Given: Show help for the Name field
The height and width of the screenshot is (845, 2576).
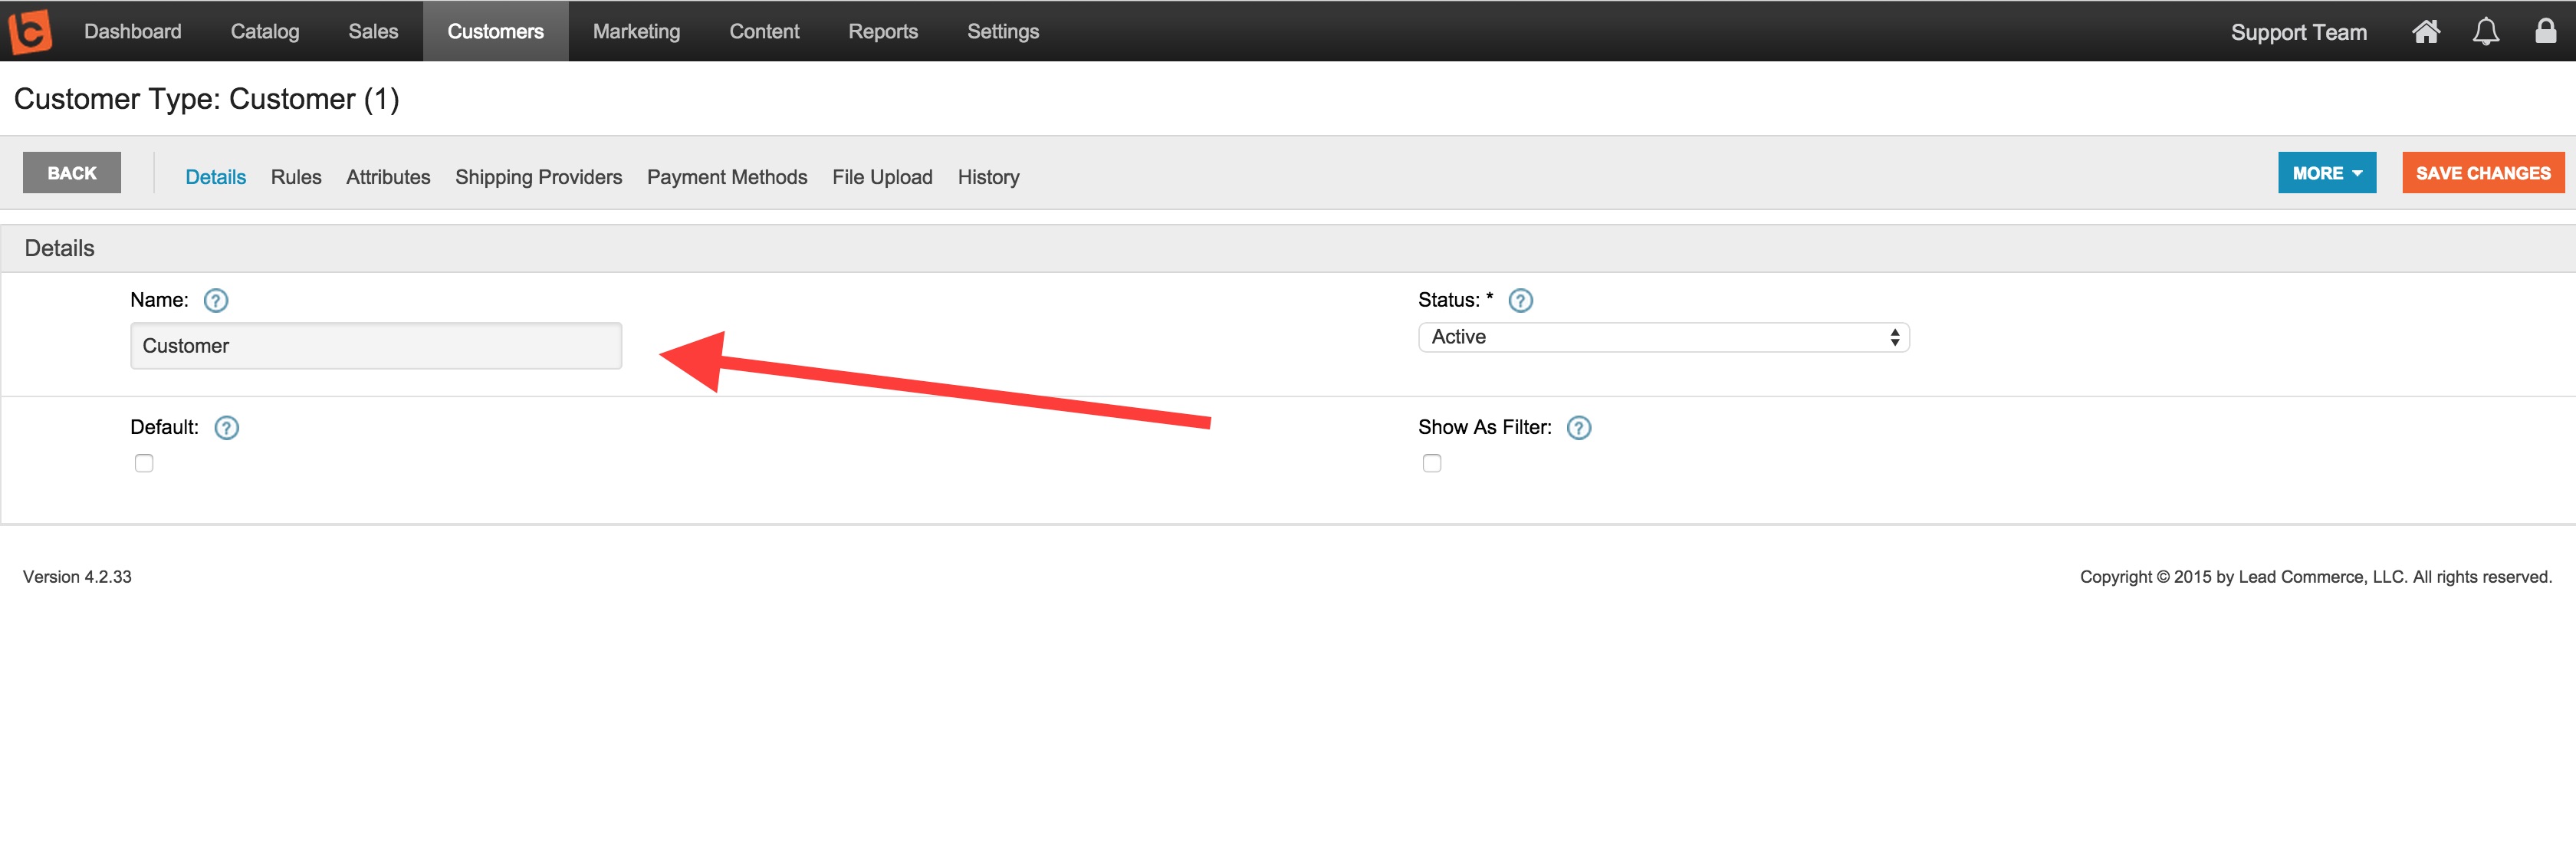Looking at the screenshot, I should pyautogui.click(x=216, y=300).
